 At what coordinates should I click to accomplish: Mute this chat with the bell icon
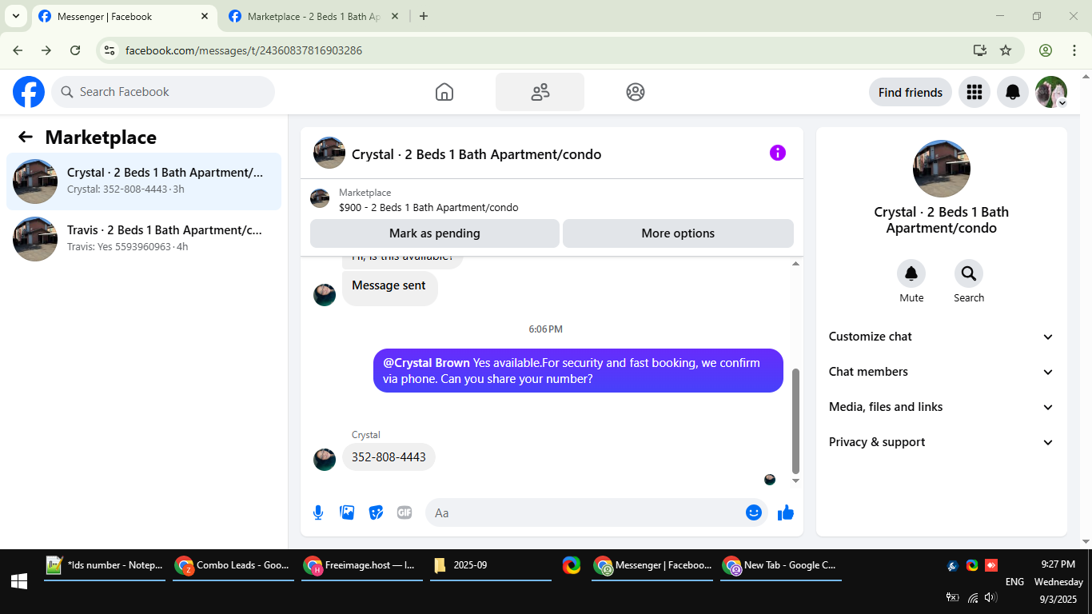point(911,274)
